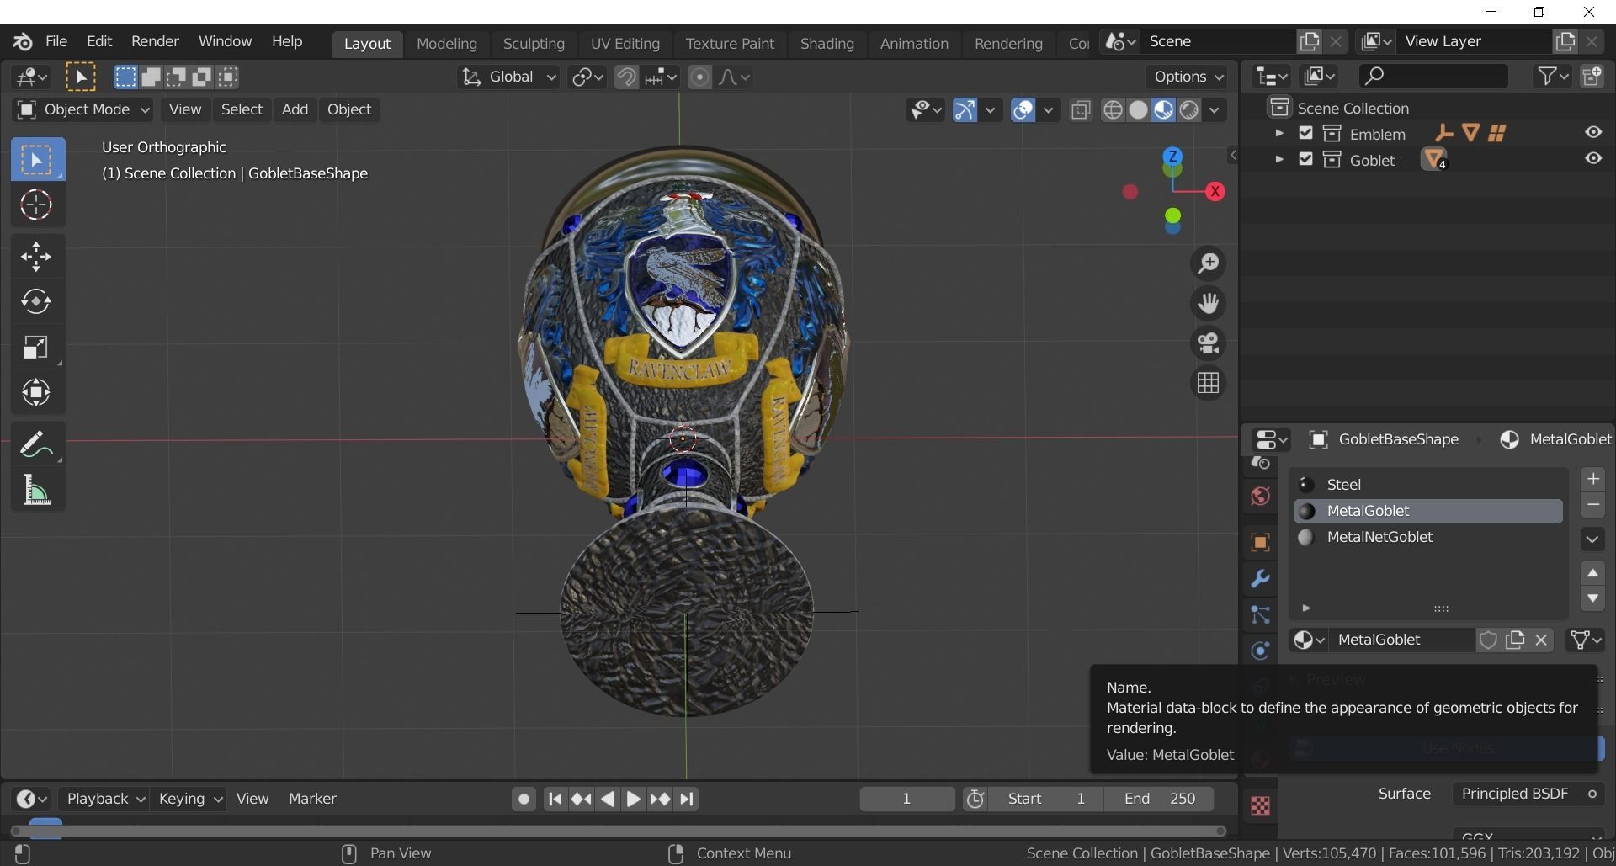This screenshot has height=866, width=1616.
Task: Open the Modifier properties wrench tab
Action: point(1260,578)
